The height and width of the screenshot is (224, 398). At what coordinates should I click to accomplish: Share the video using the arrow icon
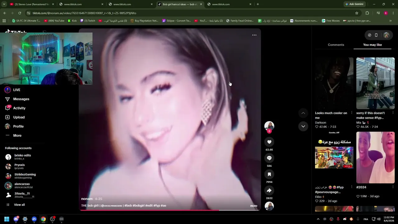point(269,190)
